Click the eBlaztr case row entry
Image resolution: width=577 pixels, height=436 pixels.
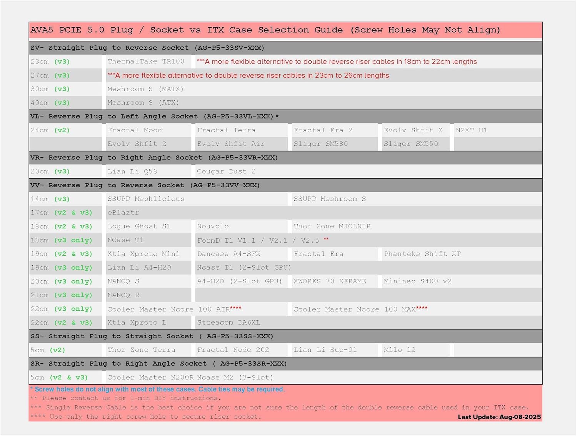coord(123,213)
